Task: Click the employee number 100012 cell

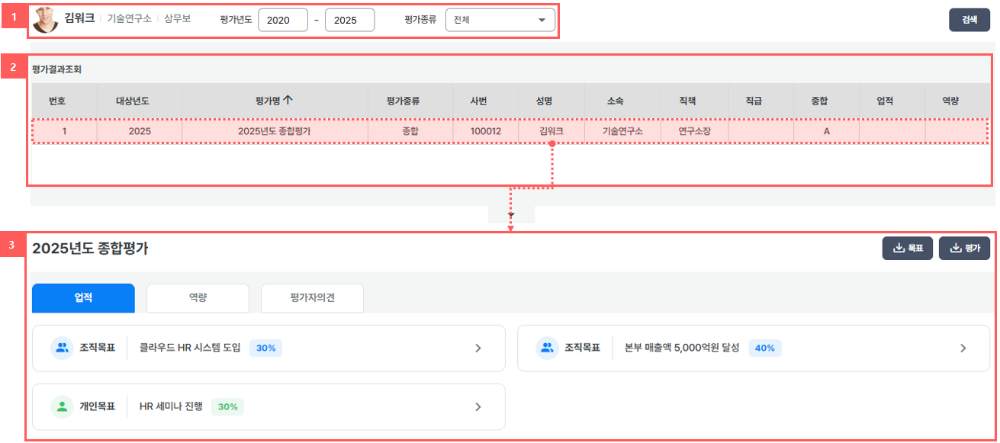Action: [485, 131]
